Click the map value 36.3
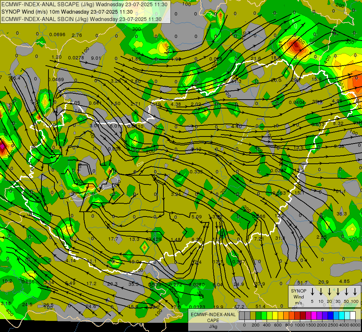This screenshot has width=362, height=332. point(341,214)
